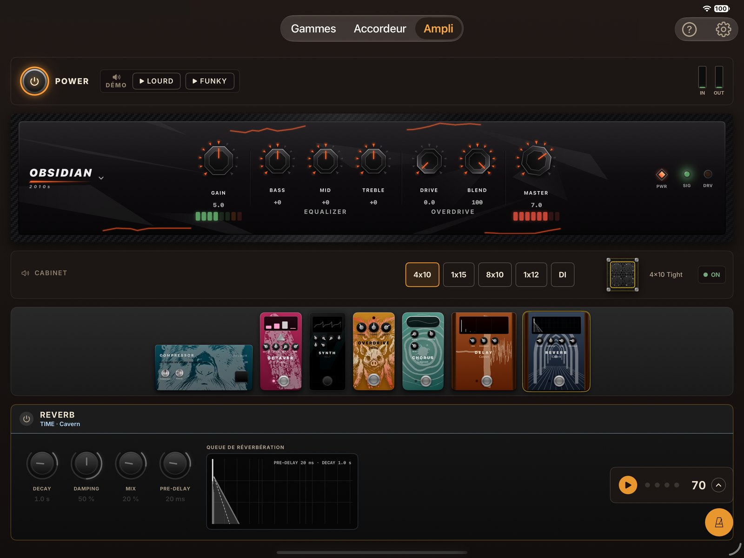Click the MID equalizer knob

tap(325, 160)
